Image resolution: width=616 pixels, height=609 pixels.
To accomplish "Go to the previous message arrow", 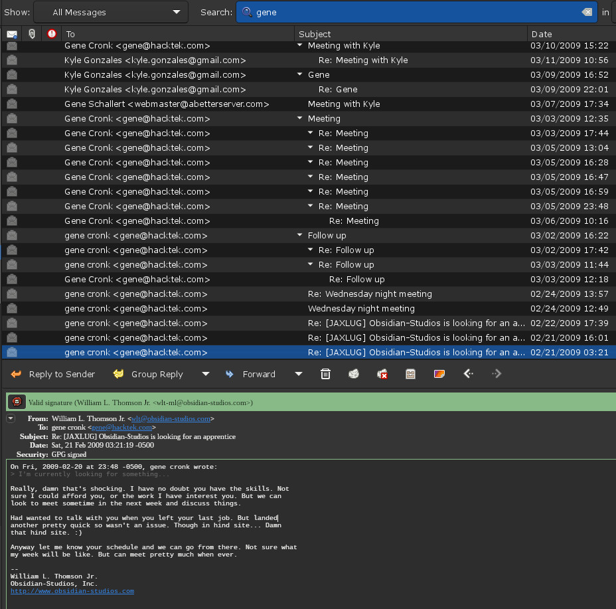I will (468, 374).
